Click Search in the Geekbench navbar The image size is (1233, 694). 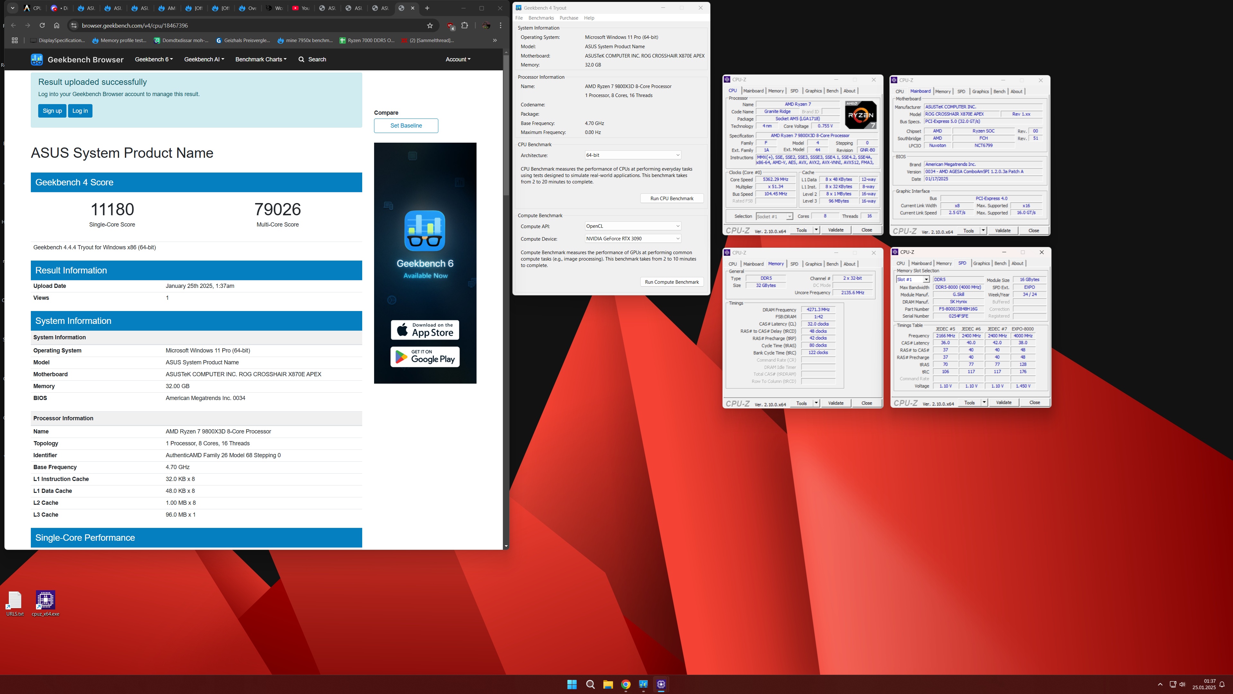(312, 59)
